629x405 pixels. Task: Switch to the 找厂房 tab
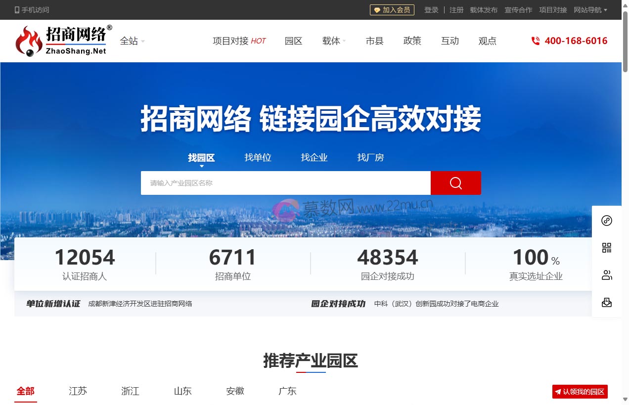(370, 157)
